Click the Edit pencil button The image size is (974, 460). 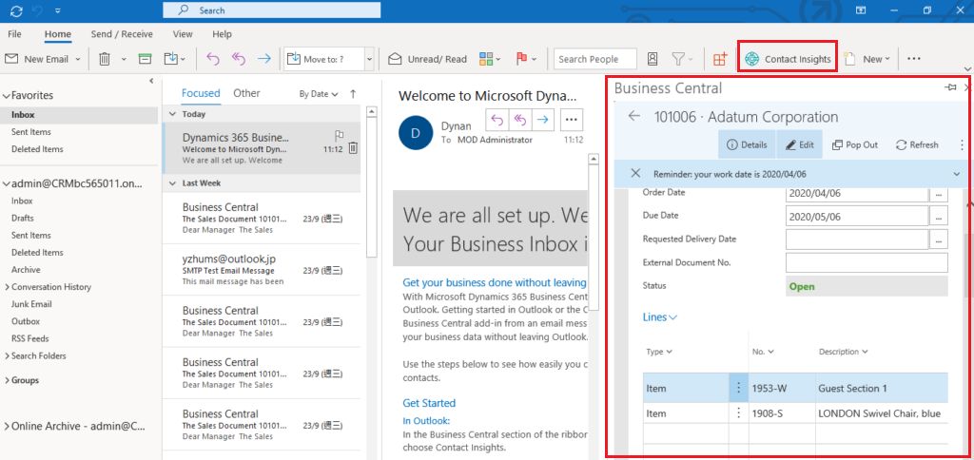[799, 144]
